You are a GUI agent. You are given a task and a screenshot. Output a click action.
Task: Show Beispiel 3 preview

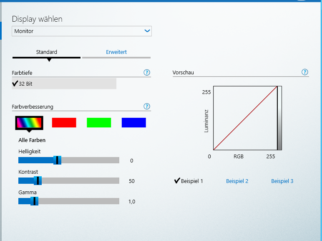click(x=282, y=181)
